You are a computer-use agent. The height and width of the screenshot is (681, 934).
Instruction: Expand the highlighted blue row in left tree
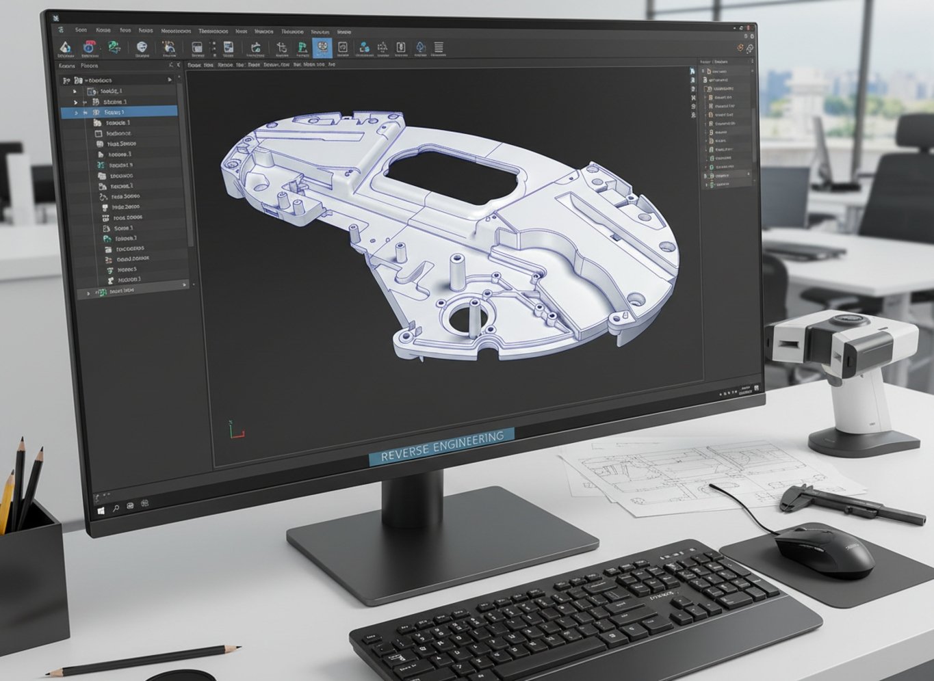(x=76, y=112)
